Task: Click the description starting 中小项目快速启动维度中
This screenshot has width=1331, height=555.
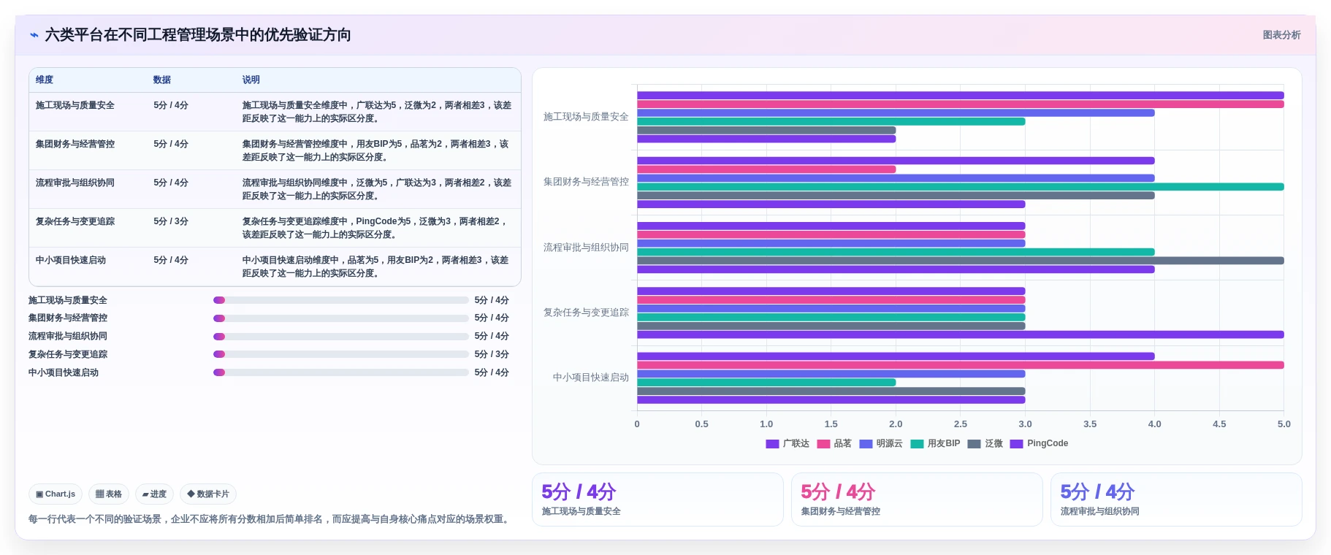Action: 377,267
